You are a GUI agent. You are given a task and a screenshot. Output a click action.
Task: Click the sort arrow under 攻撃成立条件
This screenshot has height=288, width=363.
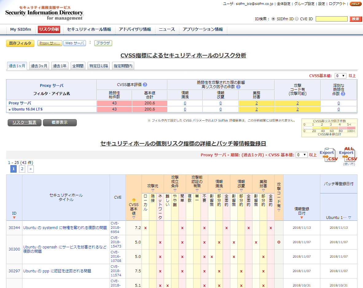coord(175,190)
